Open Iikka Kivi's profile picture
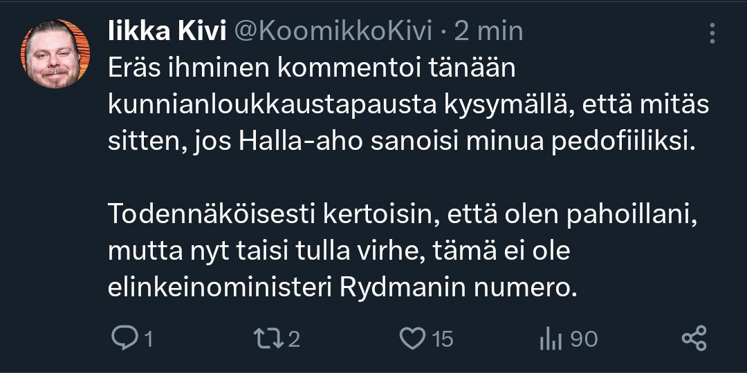The image size is (747, 373). click(x=55, y=54)
